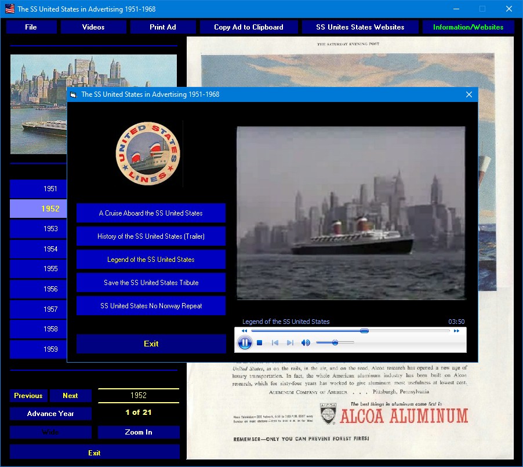Screen dimensions: 523x467
Task: Select Legend of the SS United States video
Action: [x=151, y=260]
